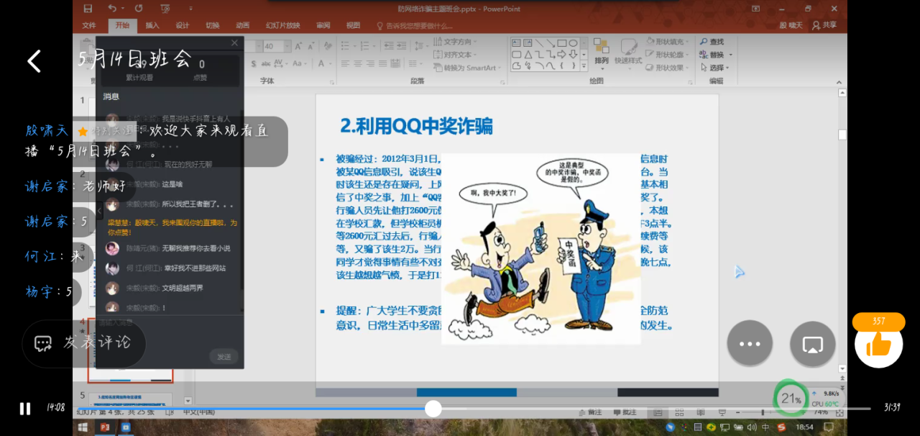Image resolution: width=920 pixels, height=436 pixels.
Task: Open the 形状填充 shape fill dropdown
Action: 668,42
